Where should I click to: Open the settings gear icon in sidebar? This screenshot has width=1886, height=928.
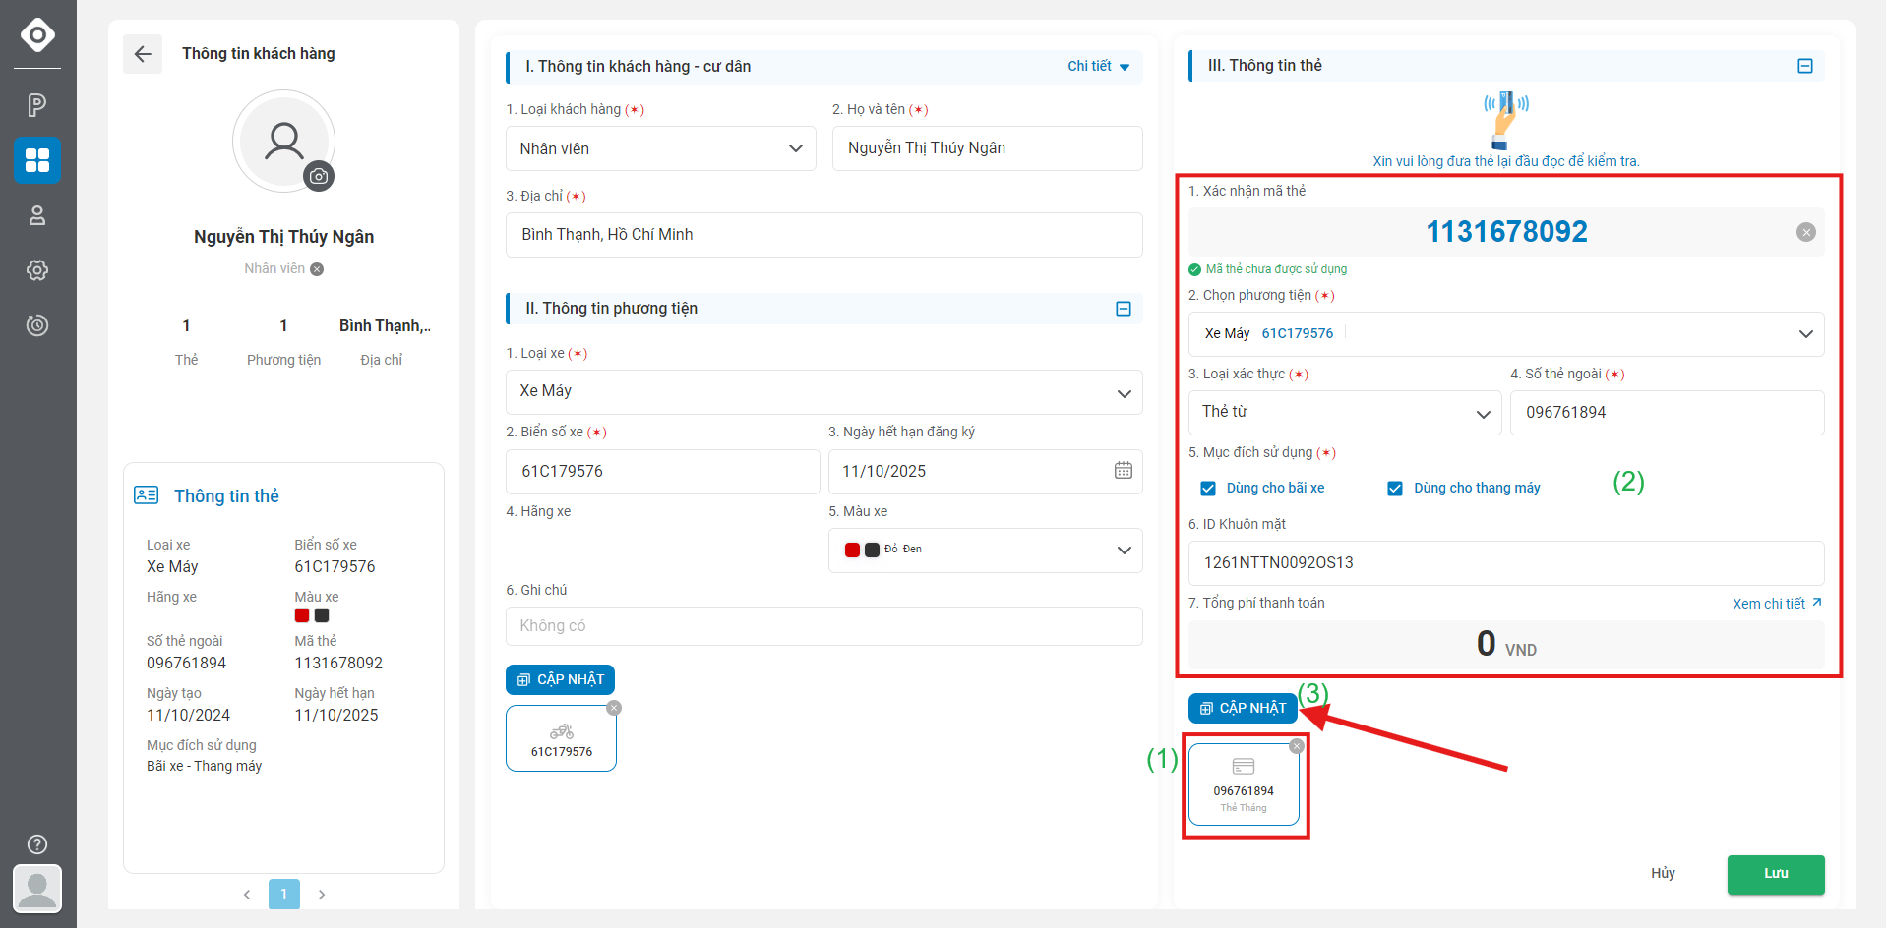pos(37,270)
